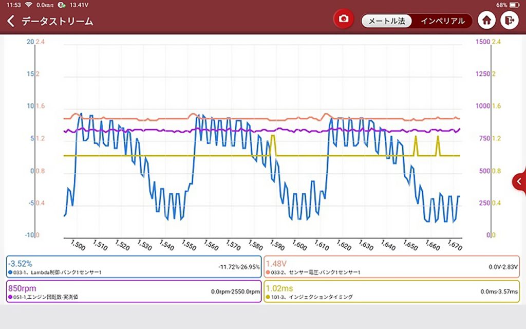Select the エンジン回転数 850rpm card
Screen dimensions: 526x329
point(134,291)
